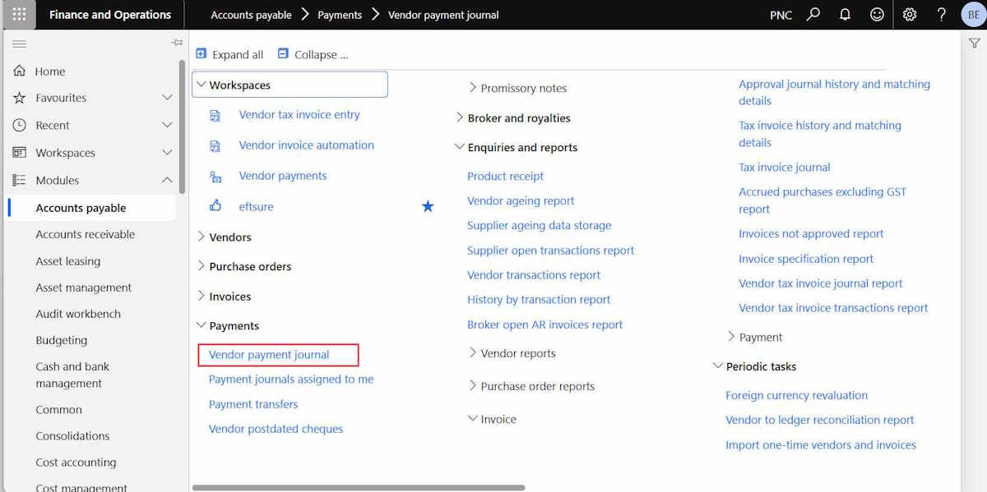Expand the Recent chevron

pyautogui.click(x=167, y=125)
